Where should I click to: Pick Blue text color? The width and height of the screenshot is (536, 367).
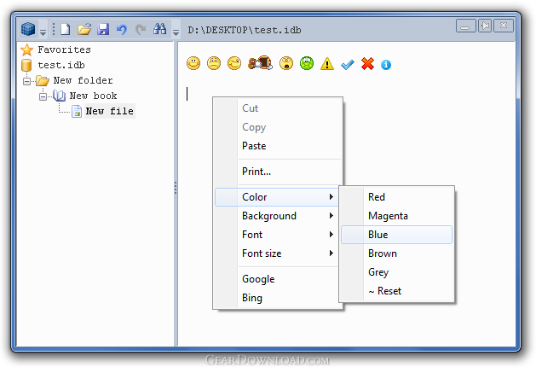396,235
